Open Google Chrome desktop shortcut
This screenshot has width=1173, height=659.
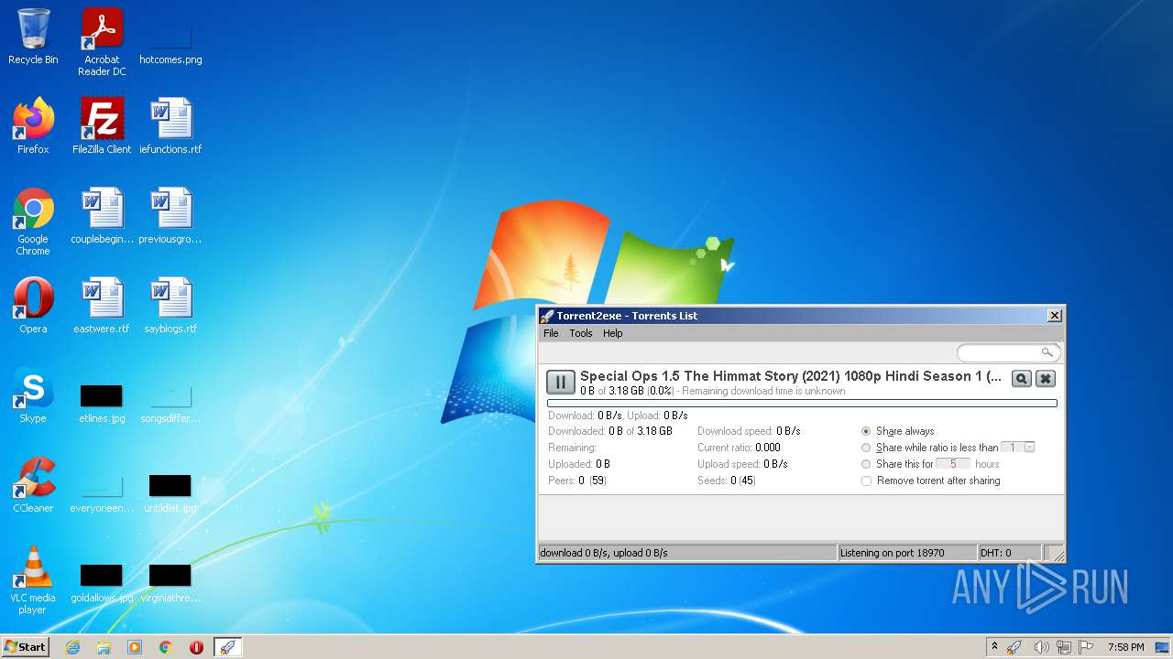[33, 221]
